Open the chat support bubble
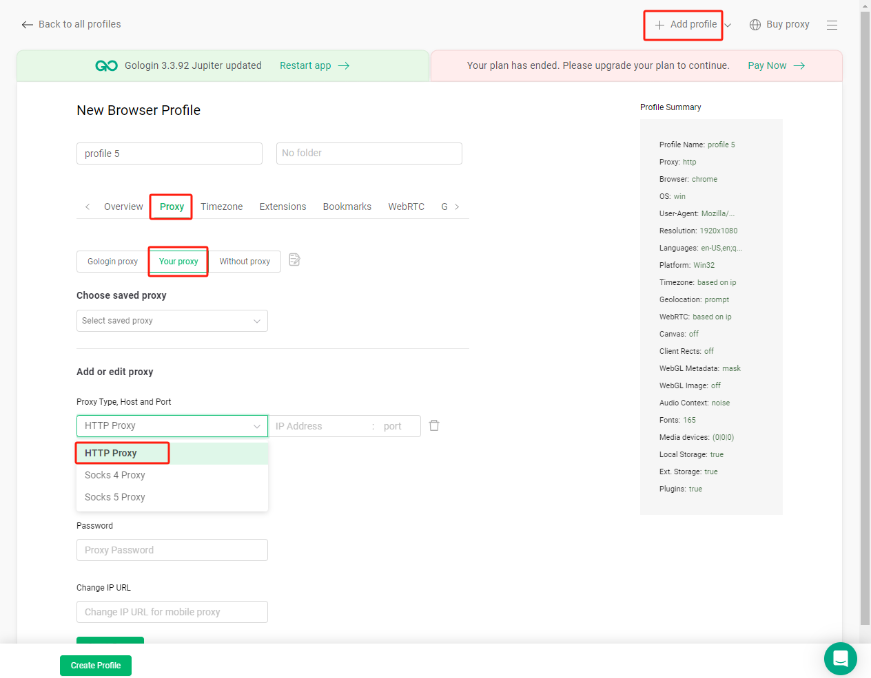 pos(840,659)
